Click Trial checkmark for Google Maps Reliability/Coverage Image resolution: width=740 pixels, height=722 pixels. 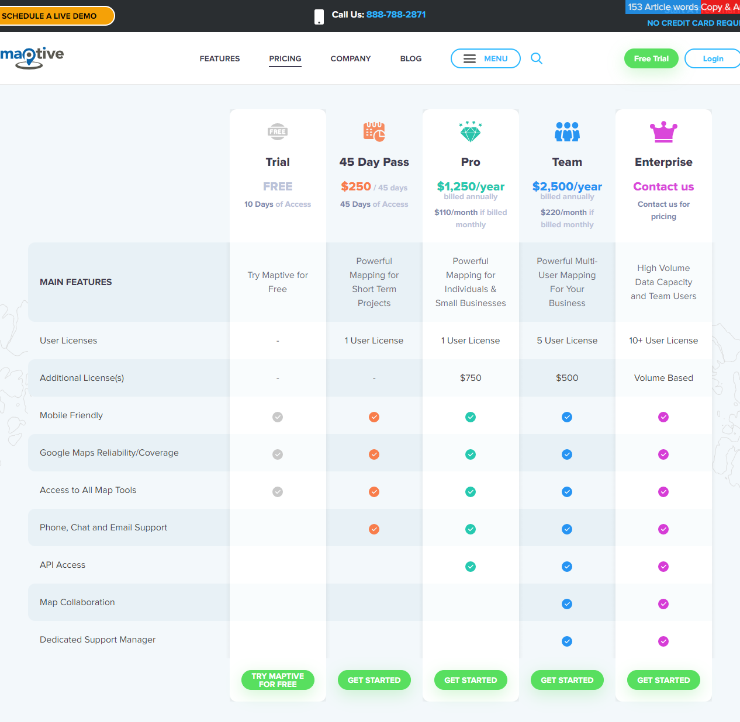tap(278, 454)
